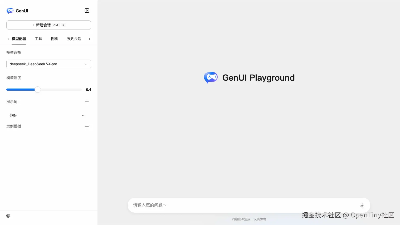Switch language with the globe icon
Screen dimensions: 400x225
point(8,216)
